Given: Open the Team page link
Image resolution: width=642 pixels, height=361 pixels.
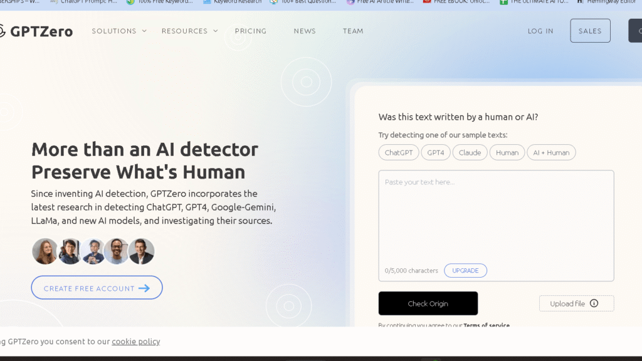Looking at the screenshot, I should (x=353, y=31).
